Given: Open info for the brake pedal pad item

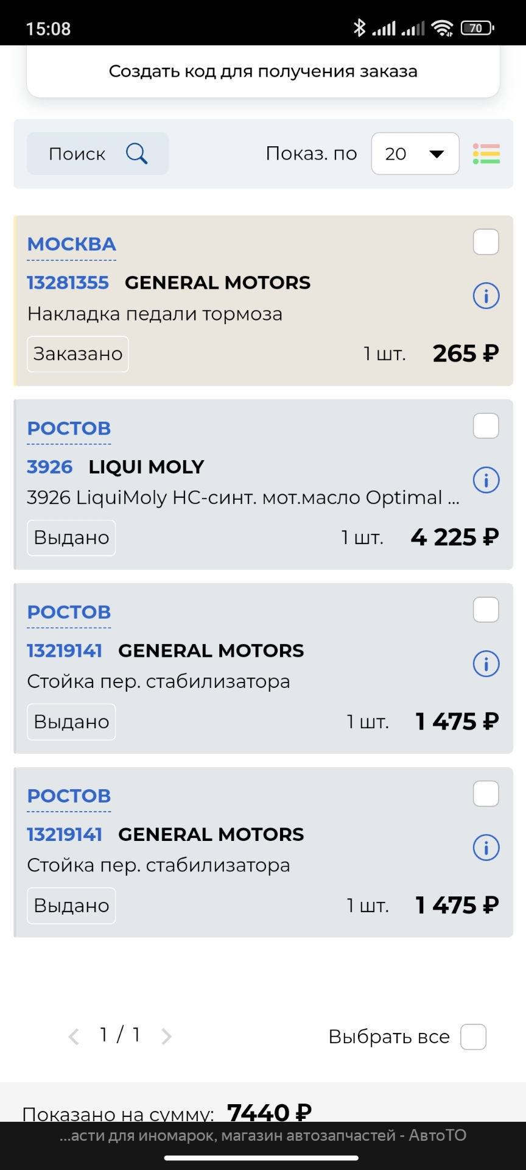Looking at the screenshot, I should [486, 296].
